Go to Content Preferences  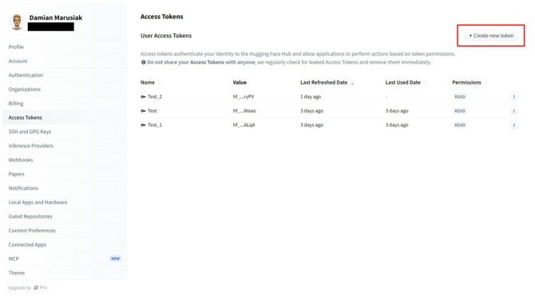tap(65, 231)
